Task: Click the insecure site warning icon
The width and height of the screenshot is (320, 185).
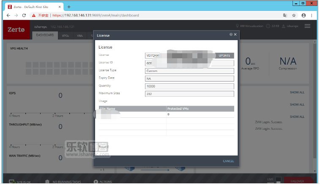Action: 34,15
